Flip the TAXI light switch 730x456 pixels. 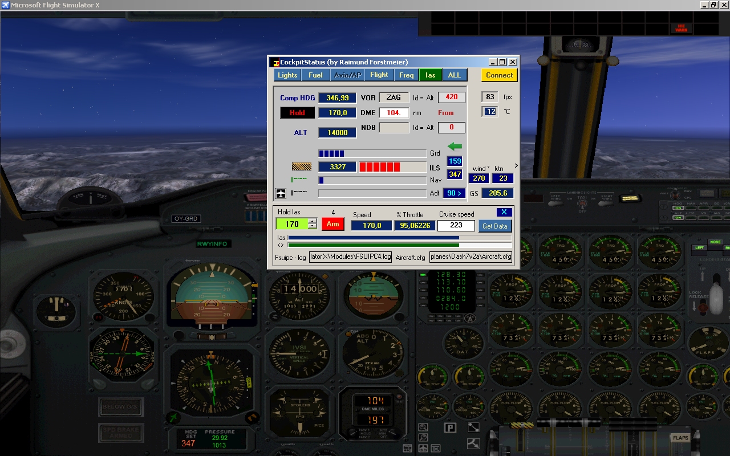pos(582,203)
